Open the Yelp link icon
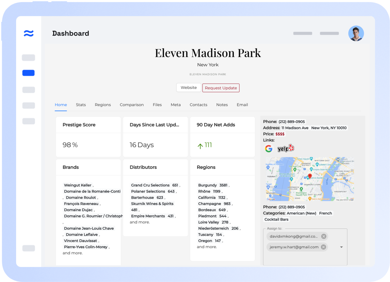This screenshot has height=282, width=390. point(286,148)
